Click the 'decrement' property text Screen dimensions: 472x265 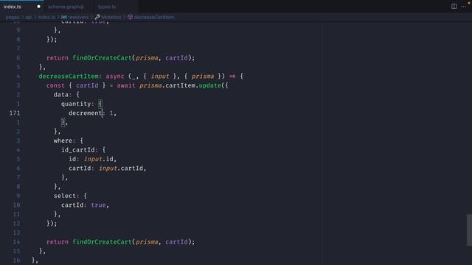point(86,113)
